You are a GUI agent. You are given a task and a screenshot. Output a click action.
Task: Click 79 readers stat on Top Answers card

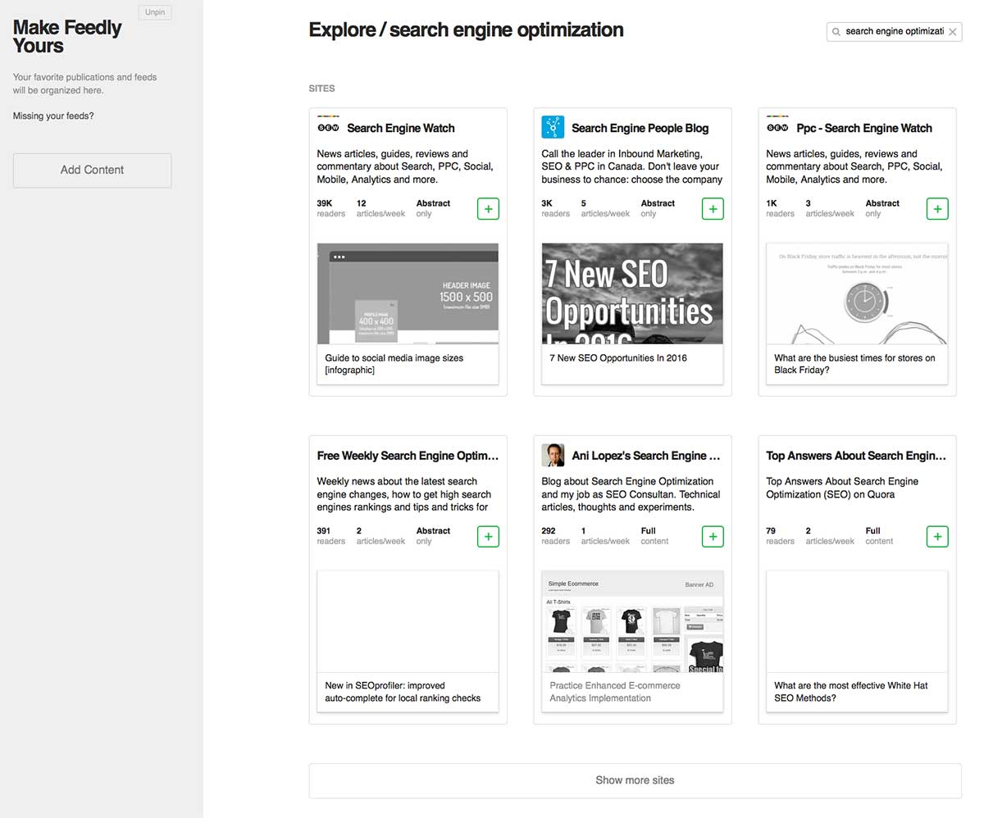pyautogui.click(x=781, y=536)
